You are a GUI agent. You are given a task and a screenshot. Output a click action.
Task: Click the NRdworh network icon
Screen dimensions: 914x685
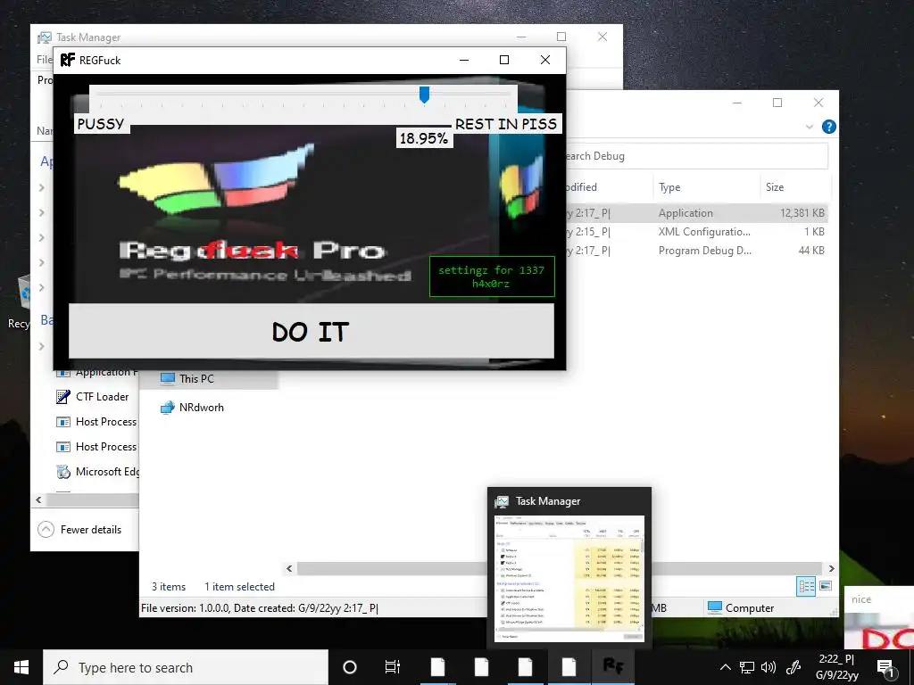click(x=168, y=407)
